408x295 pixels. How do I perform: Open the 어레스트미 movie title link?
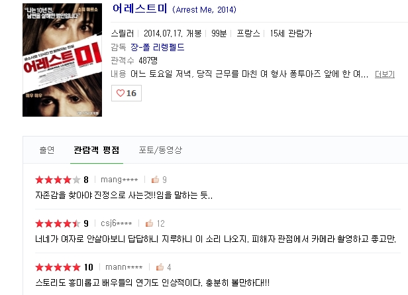(x=140, y=9)
